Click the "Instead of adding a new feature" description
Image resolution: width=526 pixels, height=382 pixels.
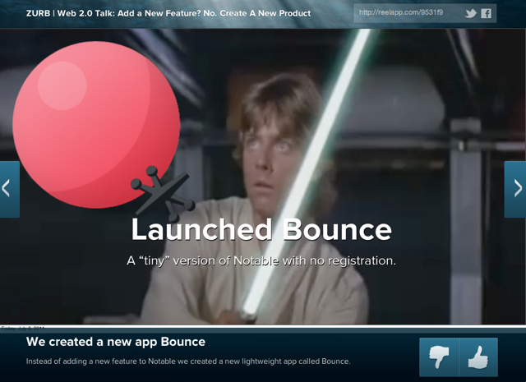(x=188, y=361)
